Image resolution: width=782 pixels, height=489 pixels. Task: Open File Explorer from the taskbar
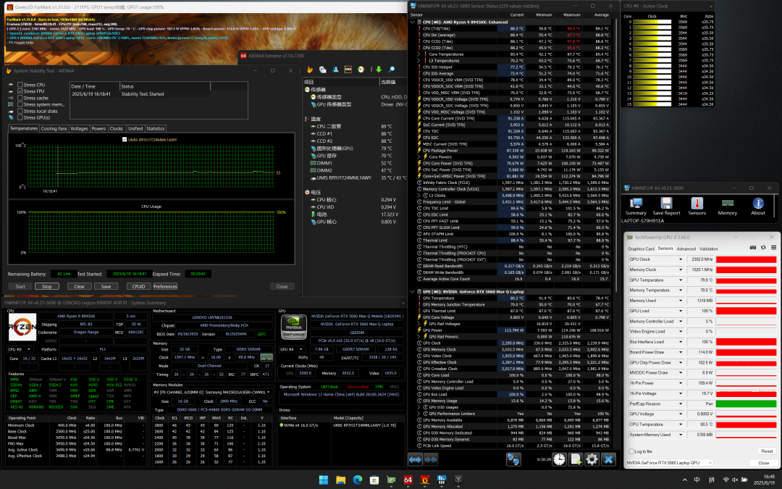pos(340,480)
